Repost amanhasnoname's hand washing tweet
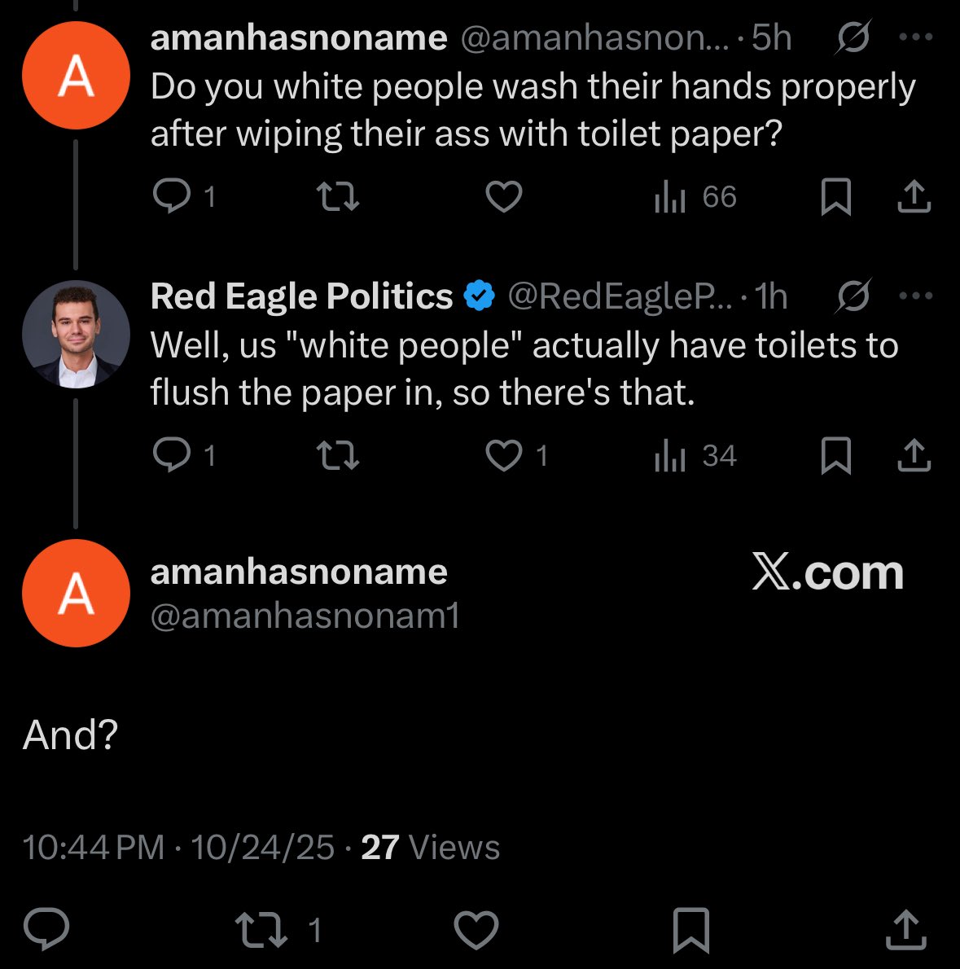960x969 pixels. (x=337, y=196)
